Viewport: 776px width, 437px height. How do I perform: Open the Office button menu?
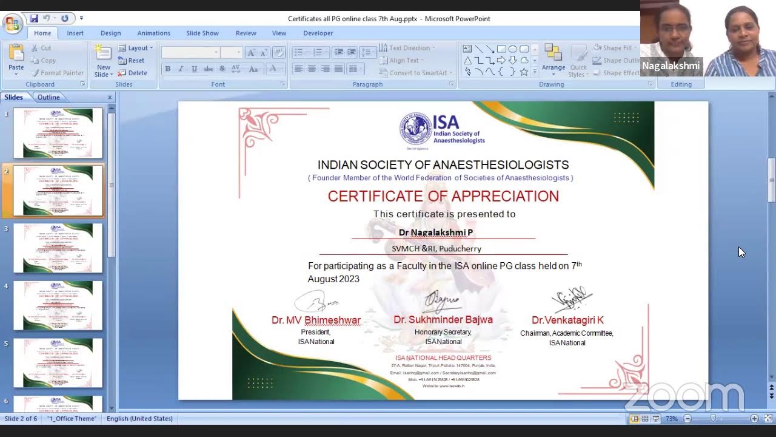(12, 24)
